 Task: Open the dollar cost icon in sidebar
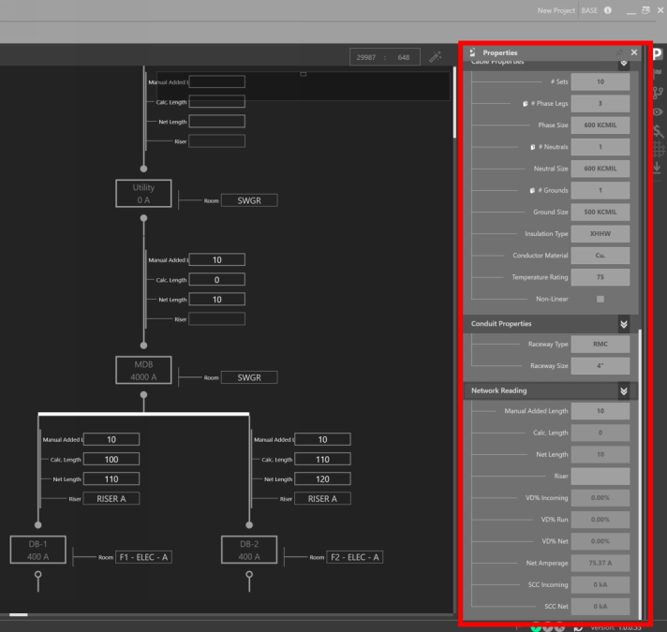(658, 130)
